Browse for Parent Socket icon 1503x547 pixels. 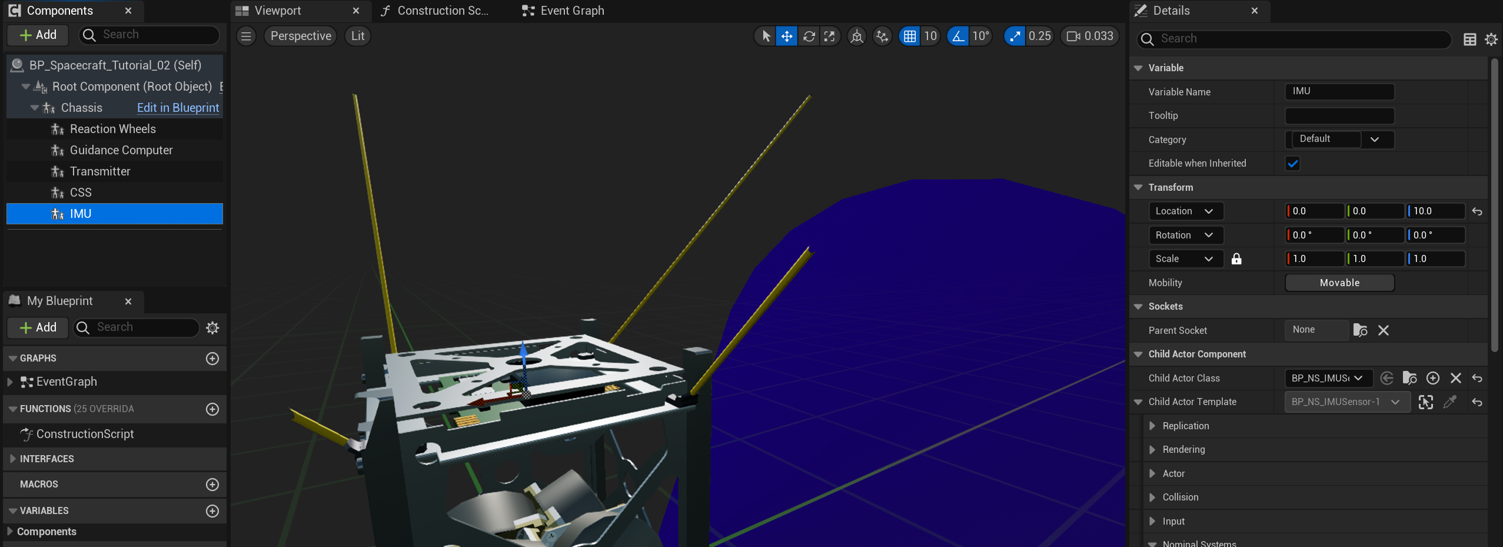point(1360,330)
